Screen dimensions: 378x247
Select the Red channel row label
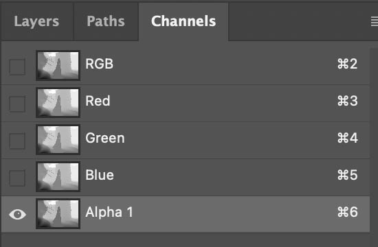(x=98, y=101)
